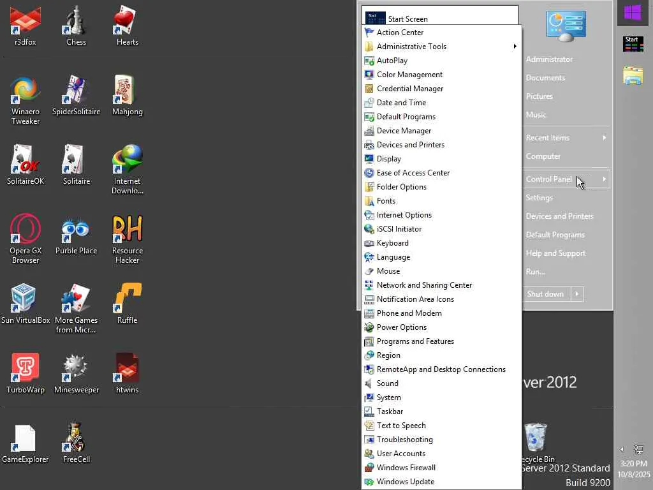This screenshot has height=490, width=653.
Task: Open the Shut down options arrow
Action: pos(576,293)
